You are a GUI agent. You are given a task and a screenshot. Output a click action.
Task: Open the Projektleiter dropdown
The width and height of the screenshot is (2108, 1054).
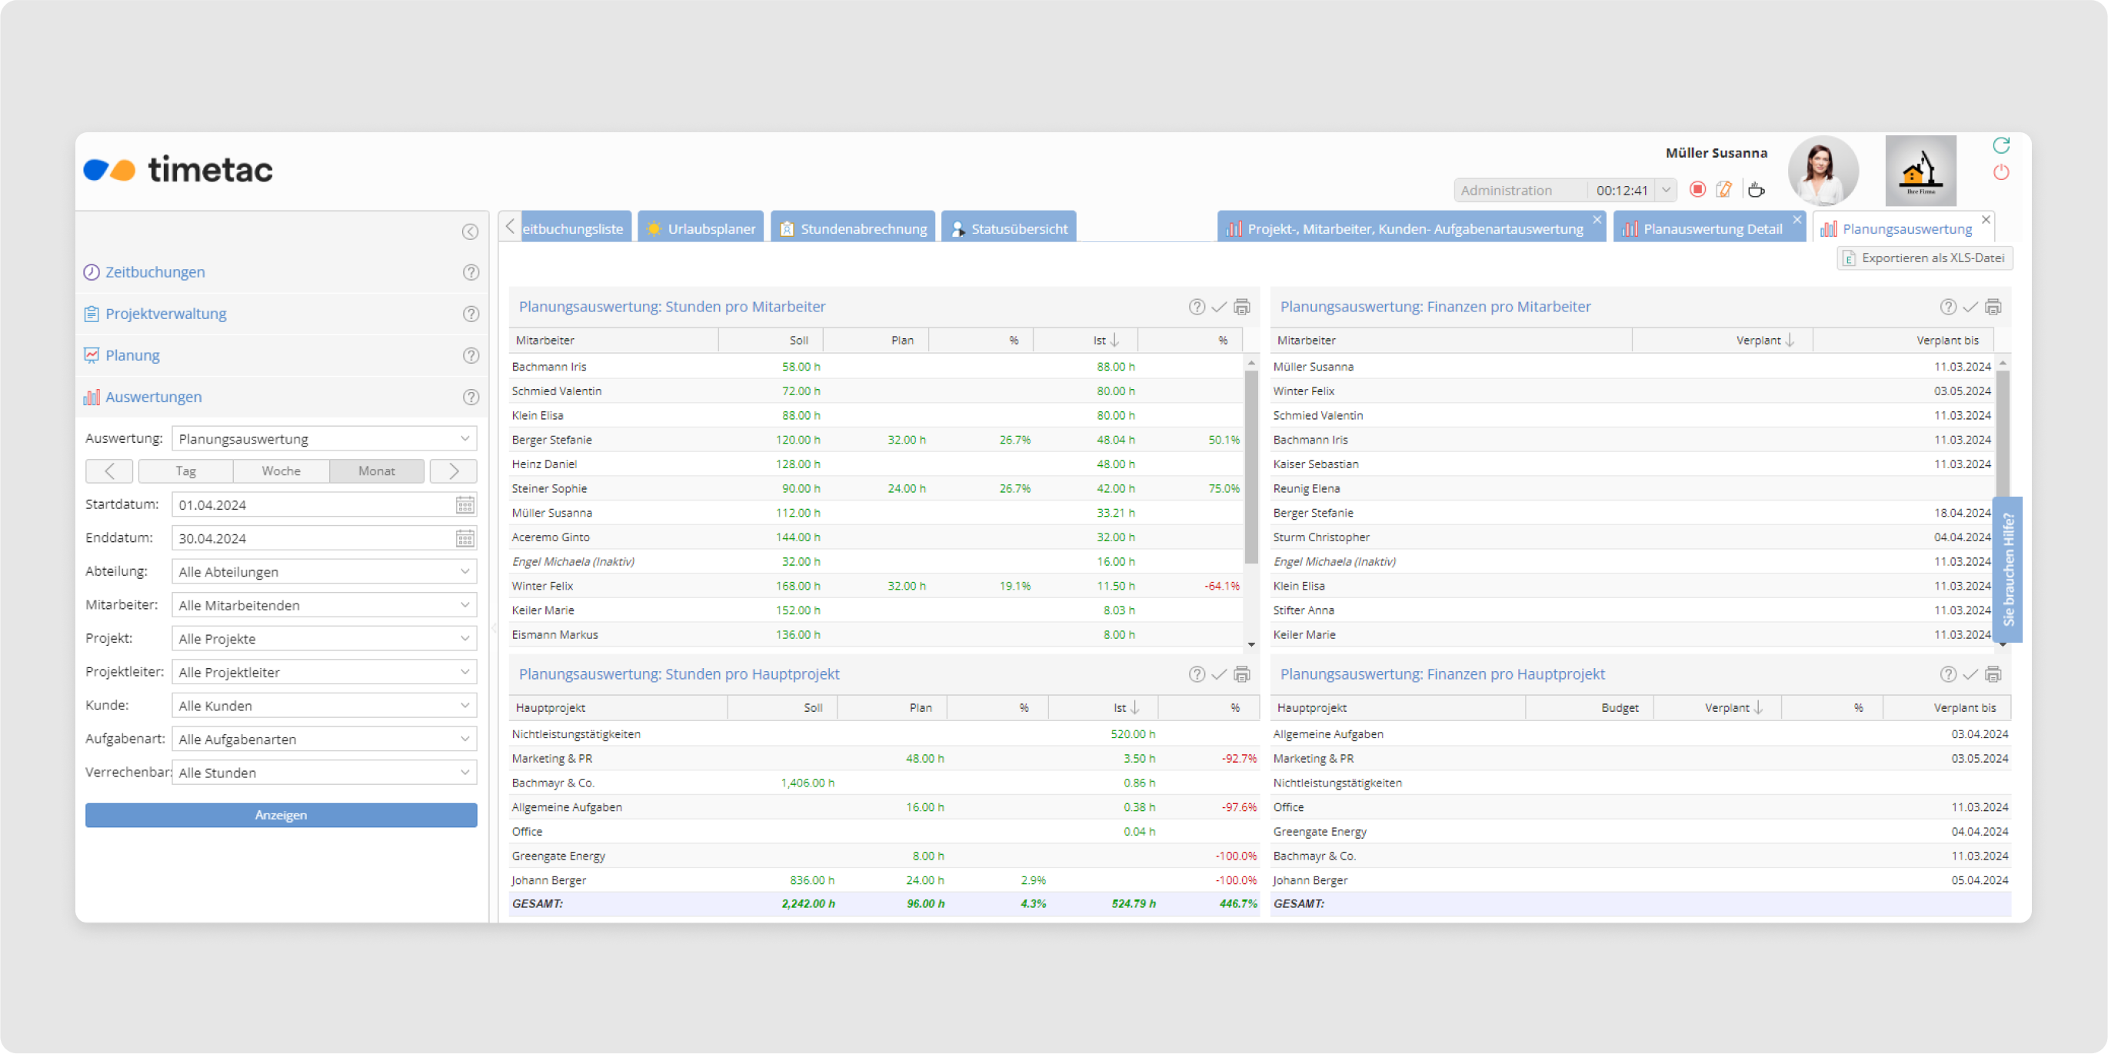coord(465,672)
